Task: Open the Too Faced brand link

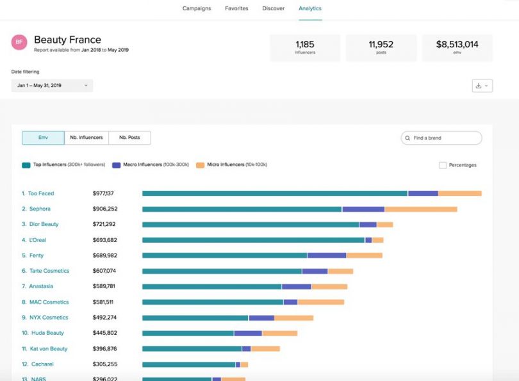Action: 41,193
